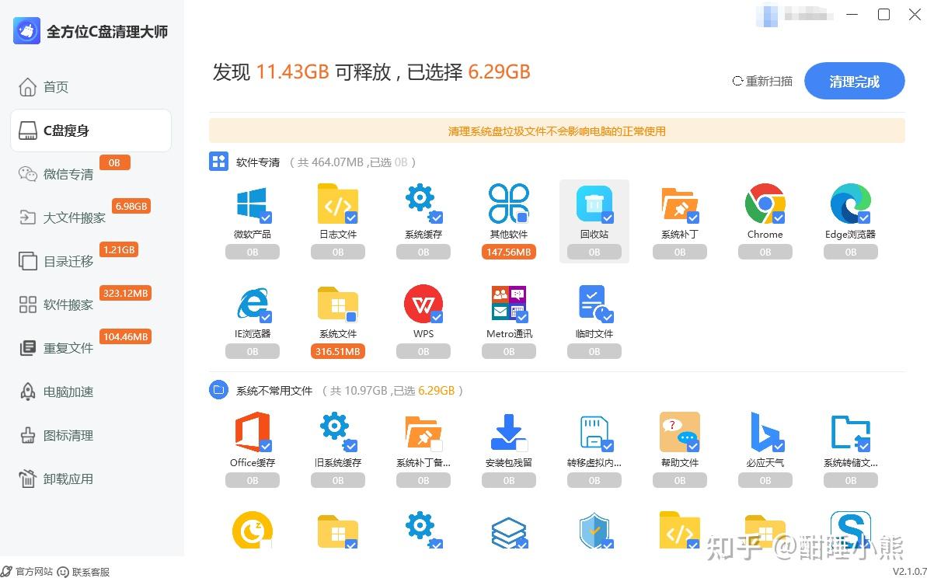Image resolution: width=927 pixels, height=585 pixels.
Task: Select the Edge浏览器 icon
Action: click(851, 204)
